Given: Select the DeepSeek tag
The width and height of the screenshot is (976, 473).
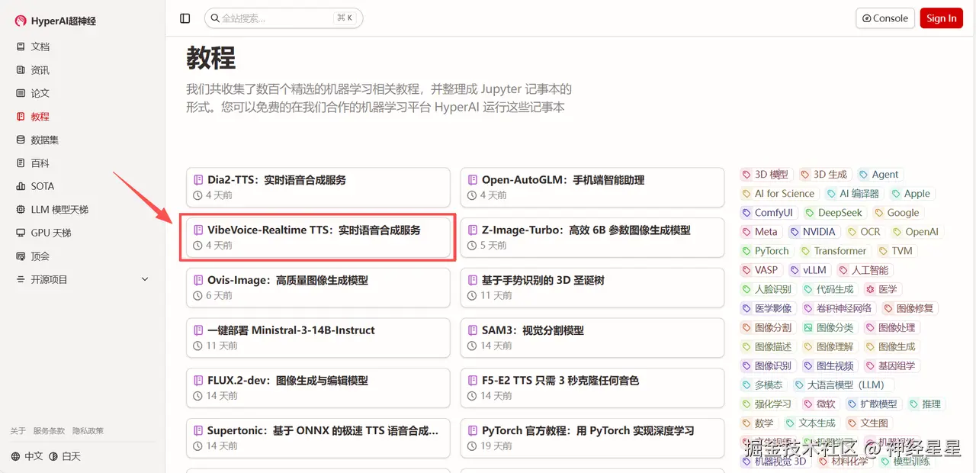Looking at the screenshot, I should pos(835,213).
